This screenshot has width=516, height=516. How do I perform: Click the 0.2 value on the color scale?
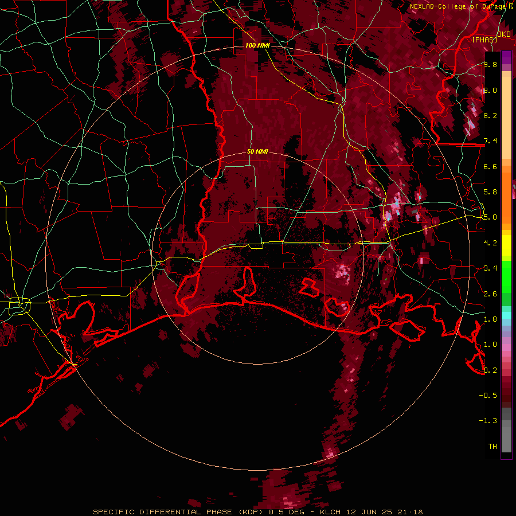pos(490,370)
